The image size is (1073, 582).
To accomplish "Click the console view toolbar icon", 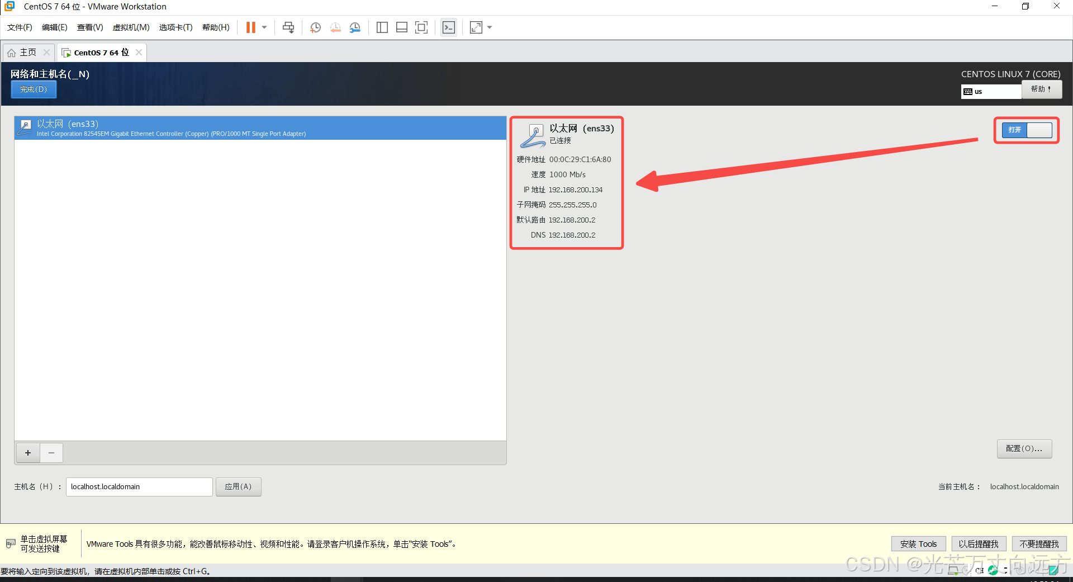I will tap(449, 27).
